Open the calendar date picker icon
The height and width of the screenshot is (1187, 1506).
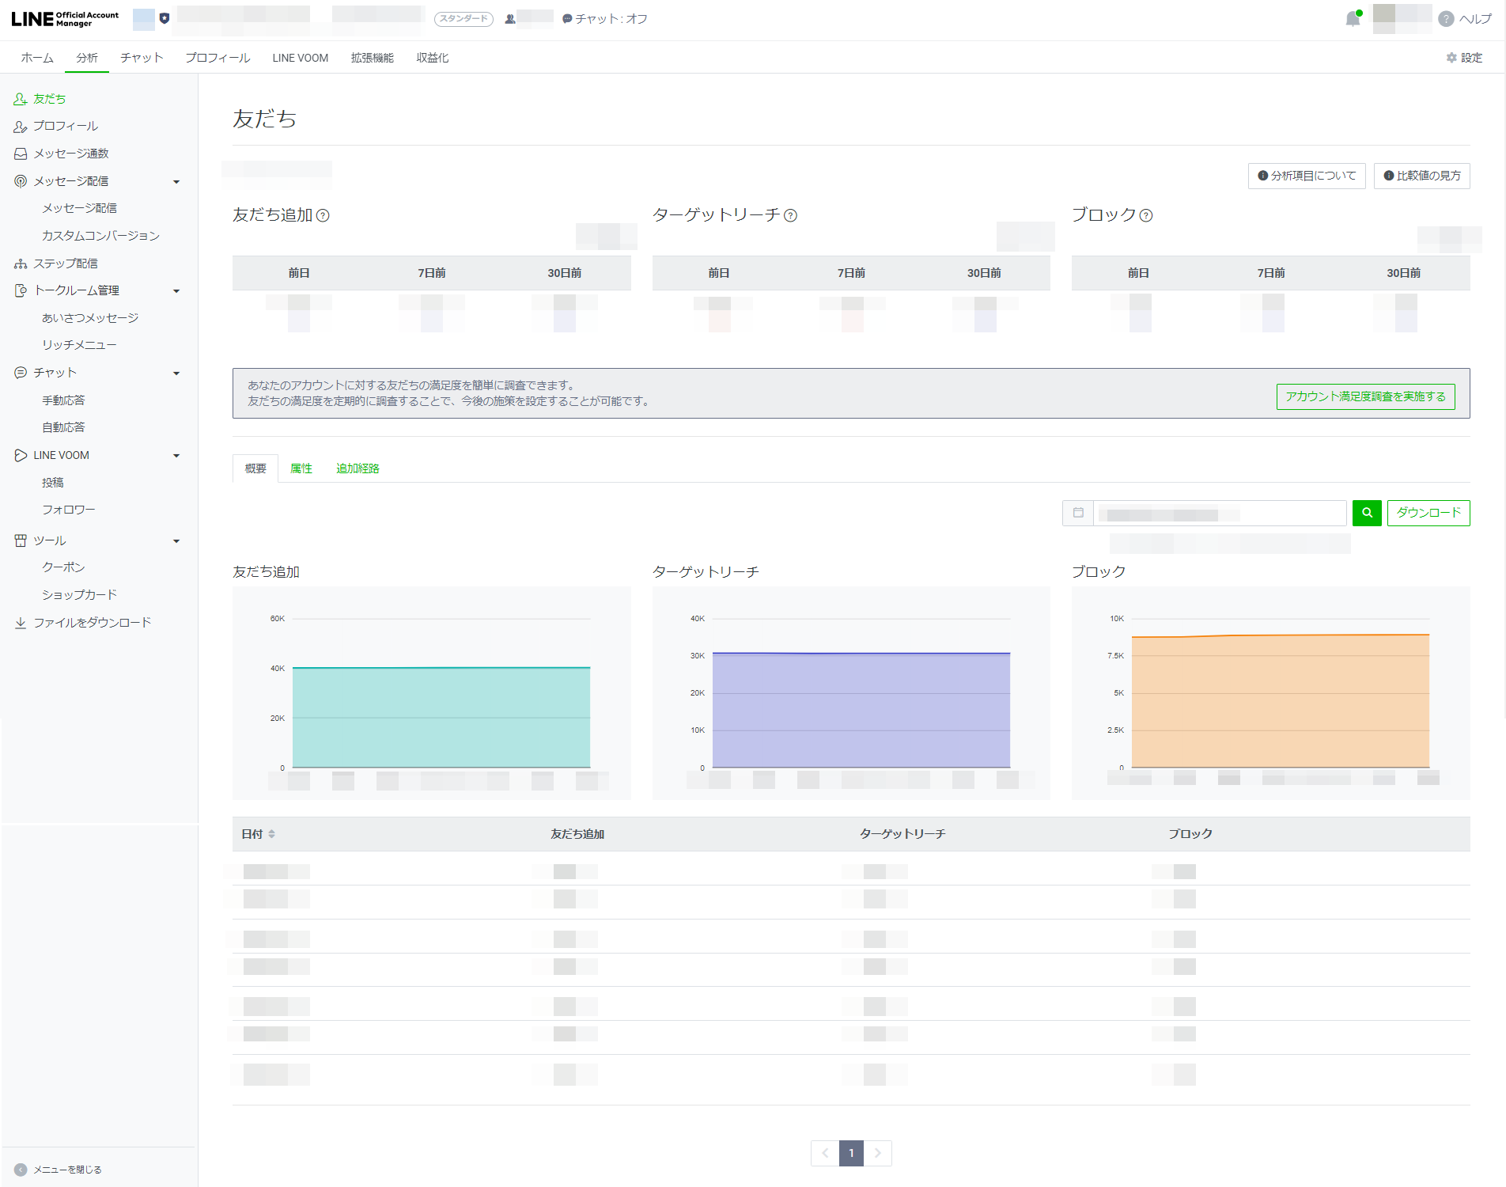(1078, 513)
